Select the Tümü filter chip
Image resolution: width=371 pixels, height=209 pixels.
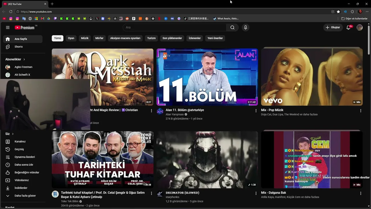(58, 38)
